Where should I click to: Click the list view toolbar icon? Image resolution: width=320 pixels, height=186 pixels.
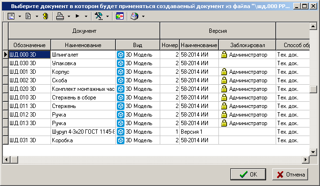11,16
